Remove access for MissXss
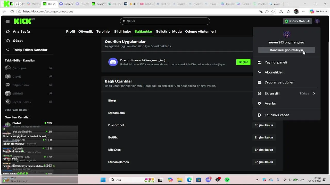The height and width of the screenshot is (185, 330). click(x=264, y=150)
